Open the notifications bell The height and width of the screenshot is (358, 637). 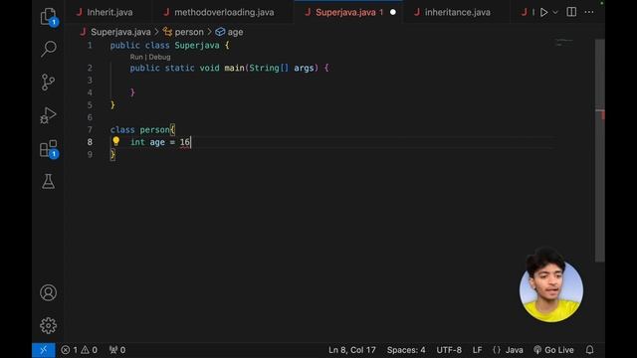[x=589, y=350]
